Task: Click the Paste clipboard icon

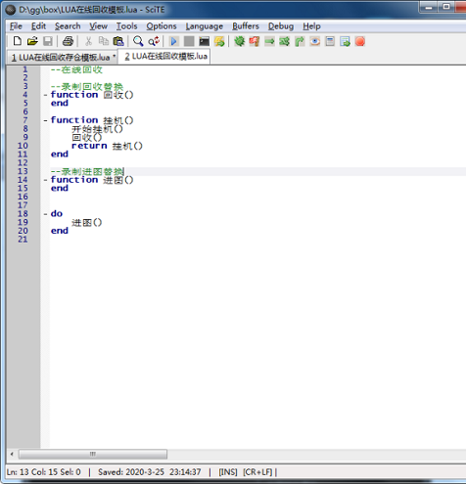Action: (118, 41)
